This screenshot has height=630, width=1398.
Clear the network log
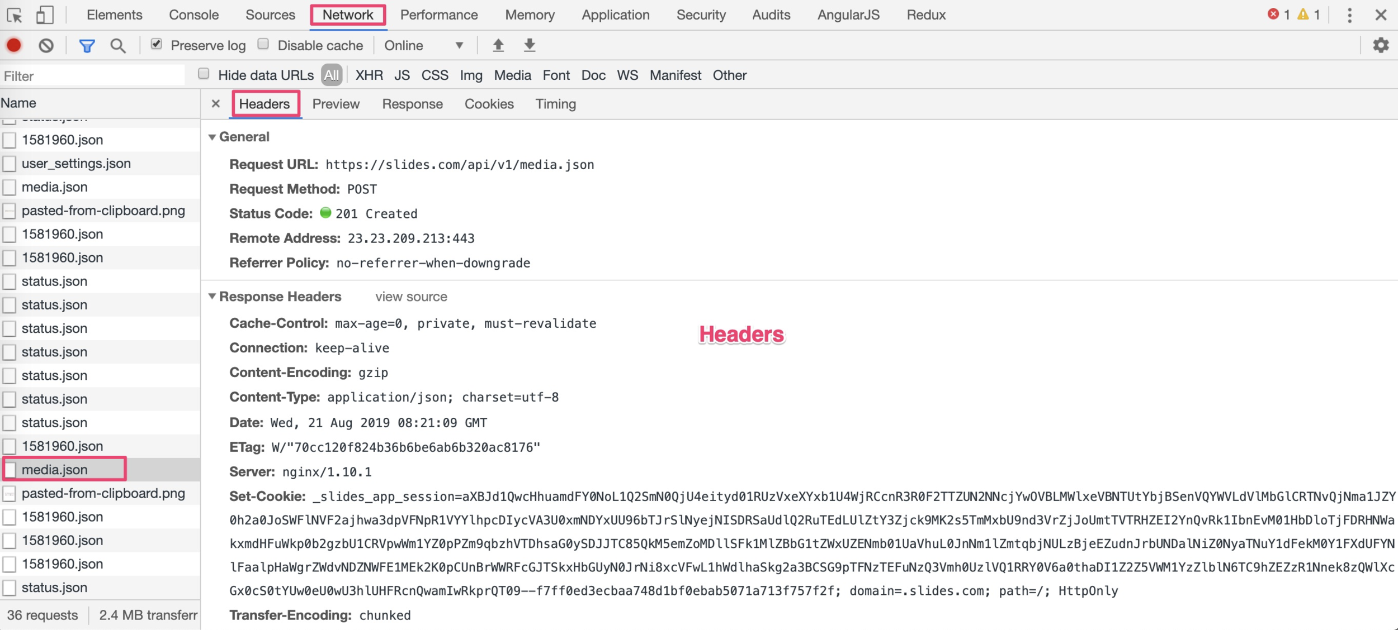[x=46, y=45]
